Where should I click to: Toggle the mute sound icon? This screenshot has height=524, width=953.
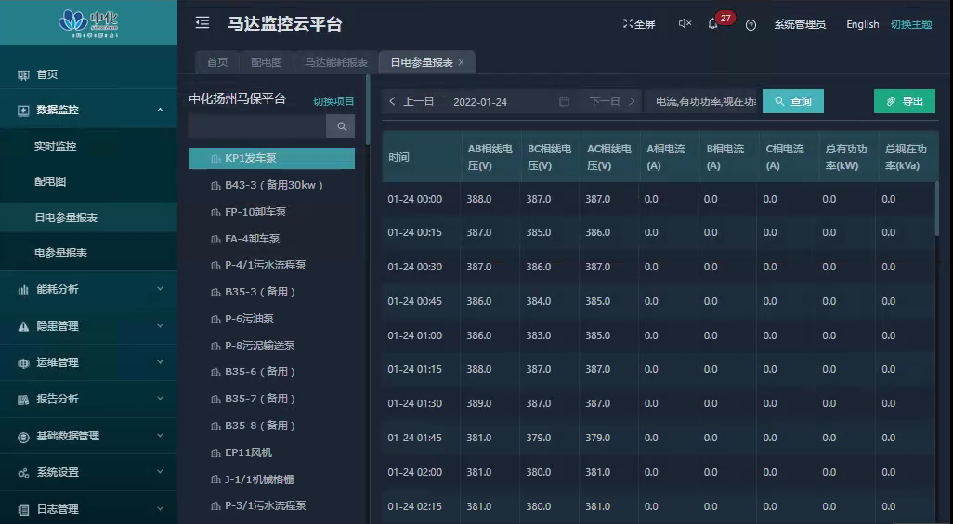685,24
